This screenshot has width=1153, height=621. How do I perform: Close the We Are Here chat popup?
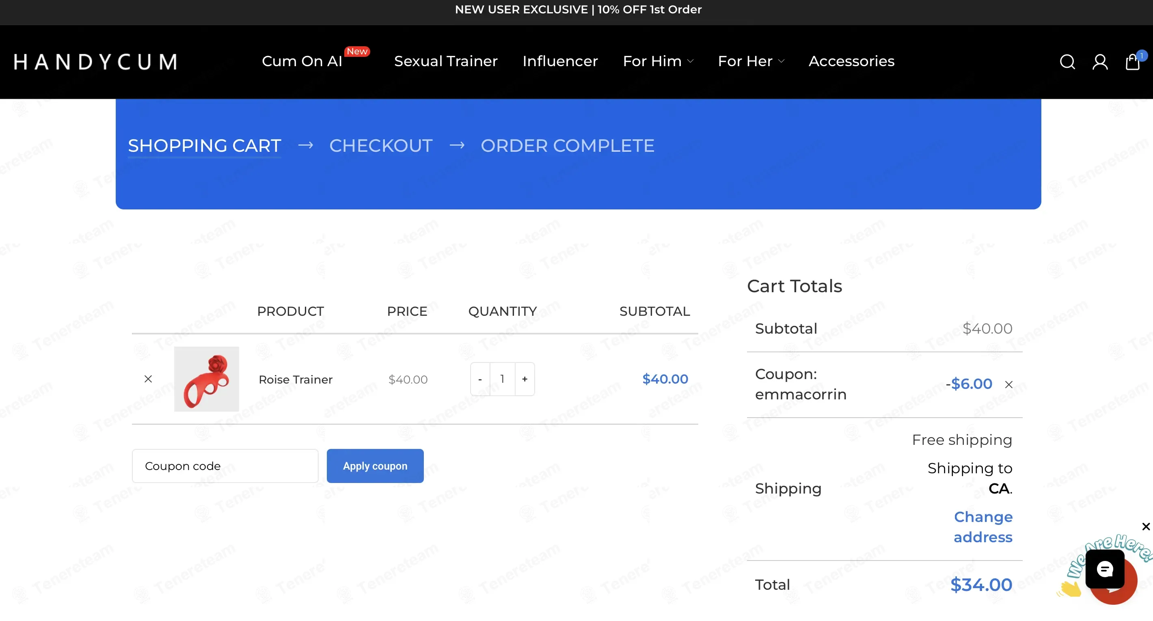1145,526
